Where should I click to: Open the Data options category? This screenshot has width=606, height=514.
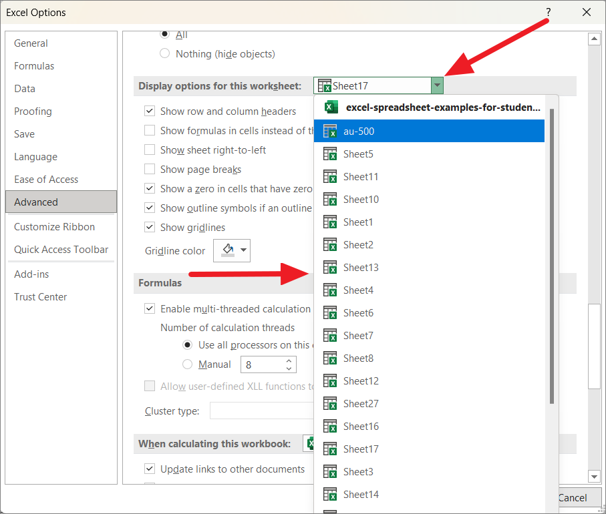(61, 89)
